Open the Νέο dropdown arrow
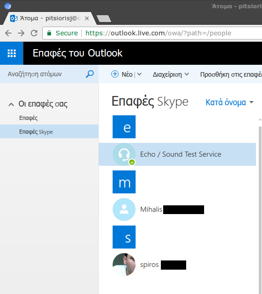Viewport: 262px width, 294px height. tap(139, 74)
